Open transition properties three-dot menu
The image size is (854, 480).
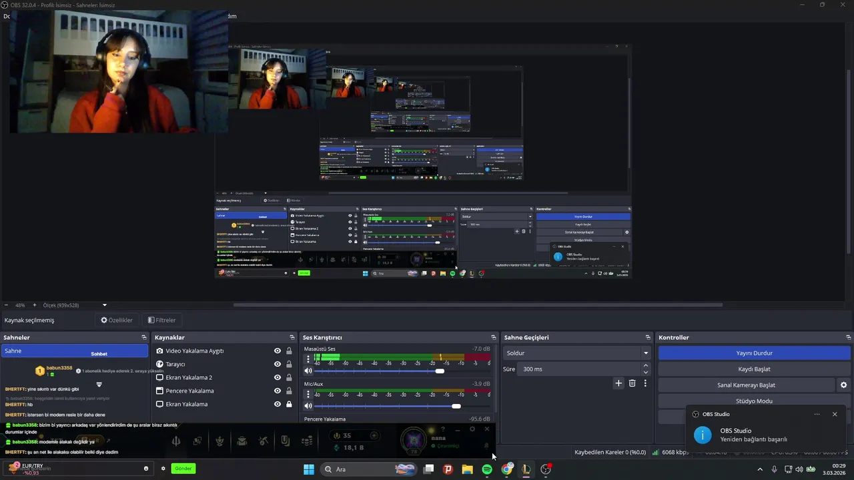coord(645,383)
